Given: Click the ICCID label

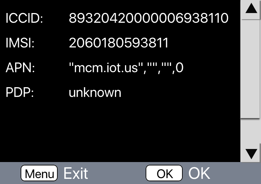Looking at the screenshot, I should [x=24, y=18].
